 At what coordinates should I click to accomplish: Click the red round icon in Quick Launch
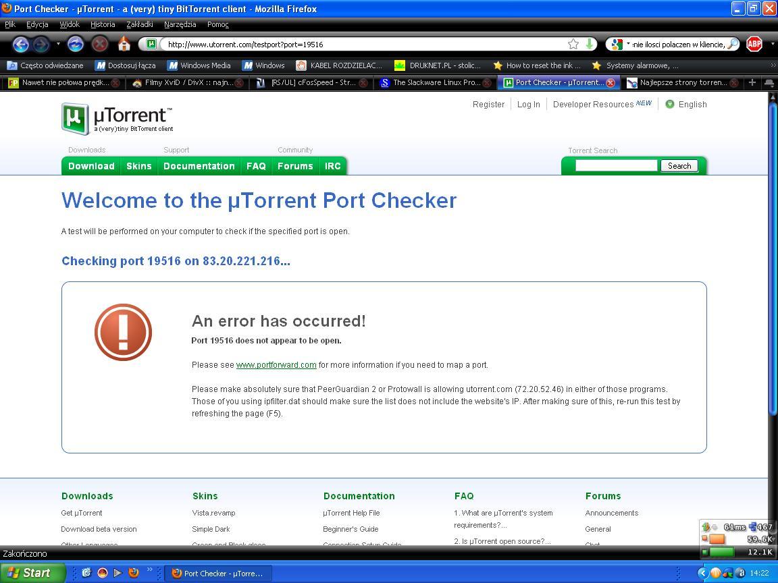tap(102, 573)
